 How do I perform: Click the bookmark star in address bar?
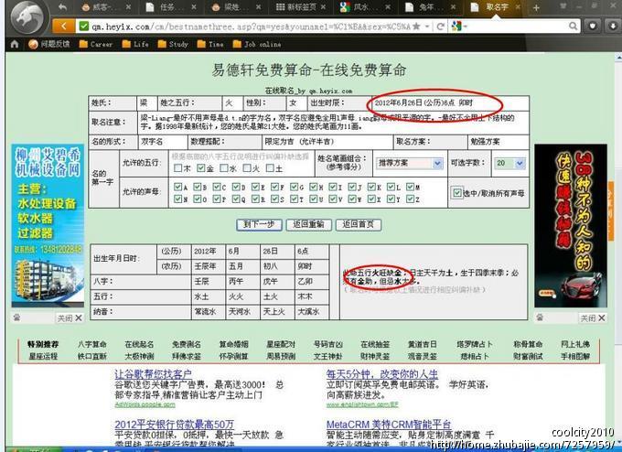416,27
